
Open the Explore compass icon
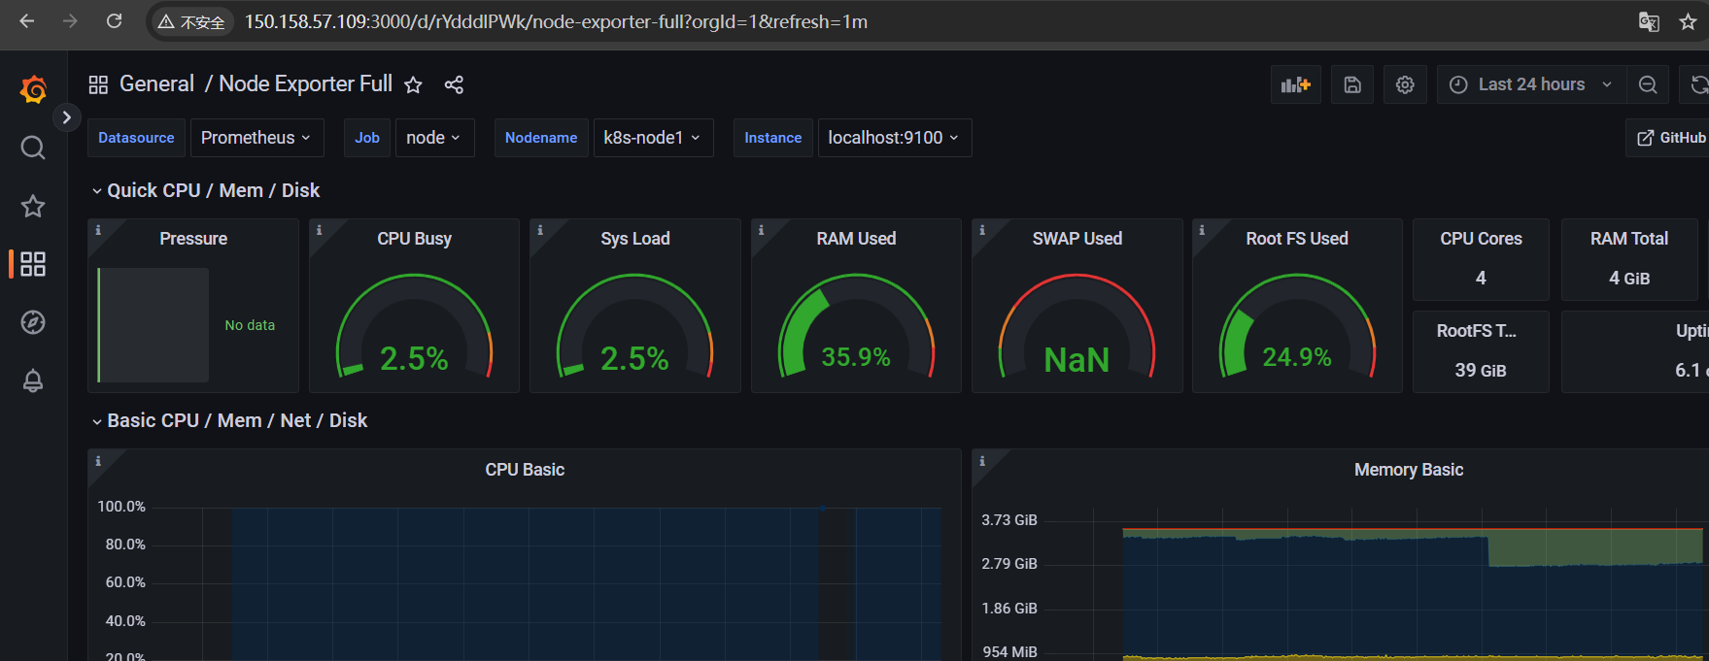pos(33,322)
